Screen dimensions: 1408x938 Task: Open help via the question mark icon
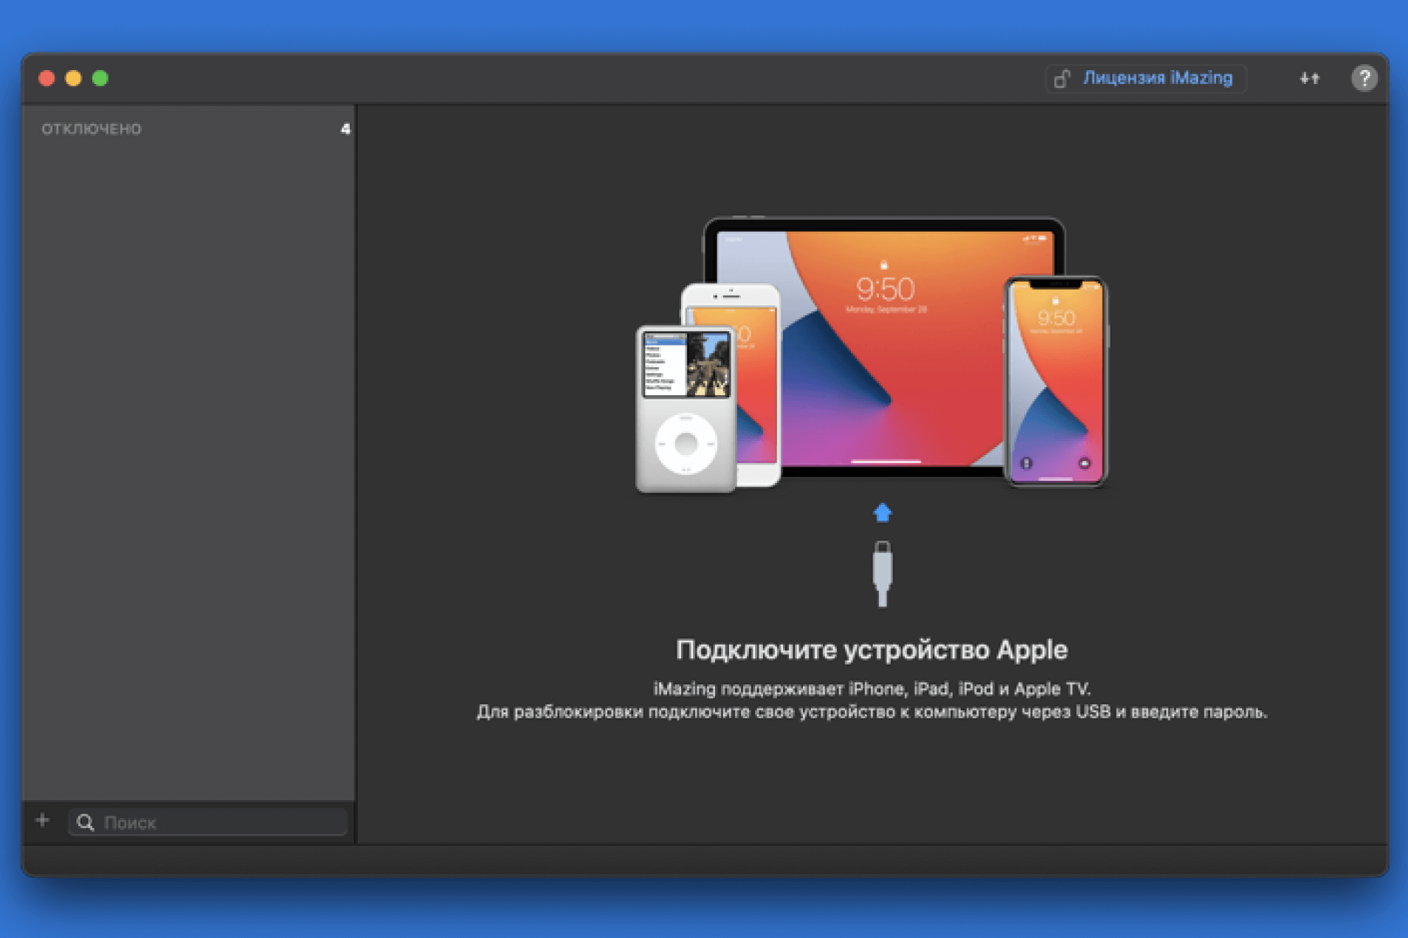pyautogui.click(x=1363, y=78)
